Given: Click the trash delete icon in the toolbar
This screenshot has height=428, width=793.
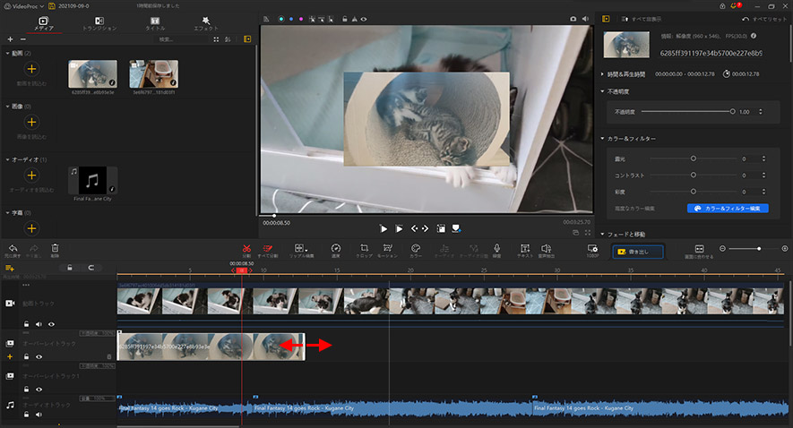Looking at the screenshot, I should [55, 248].
